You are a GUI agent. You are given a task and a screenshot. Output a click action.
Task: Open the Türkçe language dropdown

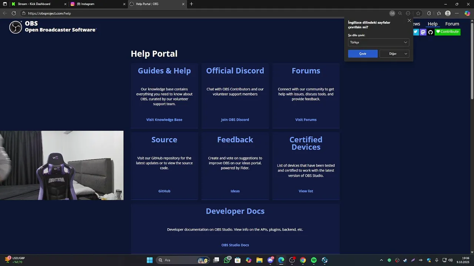tap(378, 42)
